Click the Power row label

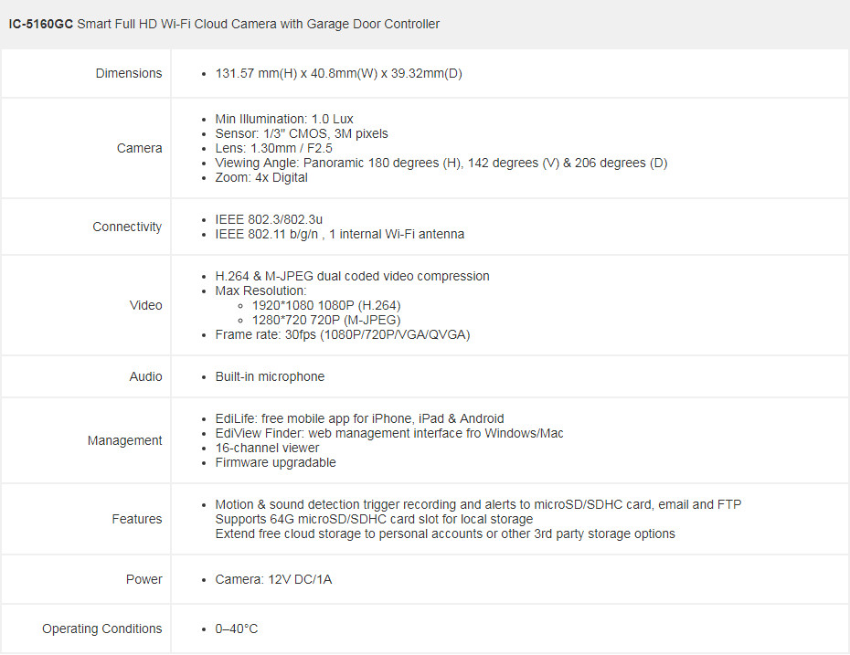pyautogui.click(x=143, y=579)
